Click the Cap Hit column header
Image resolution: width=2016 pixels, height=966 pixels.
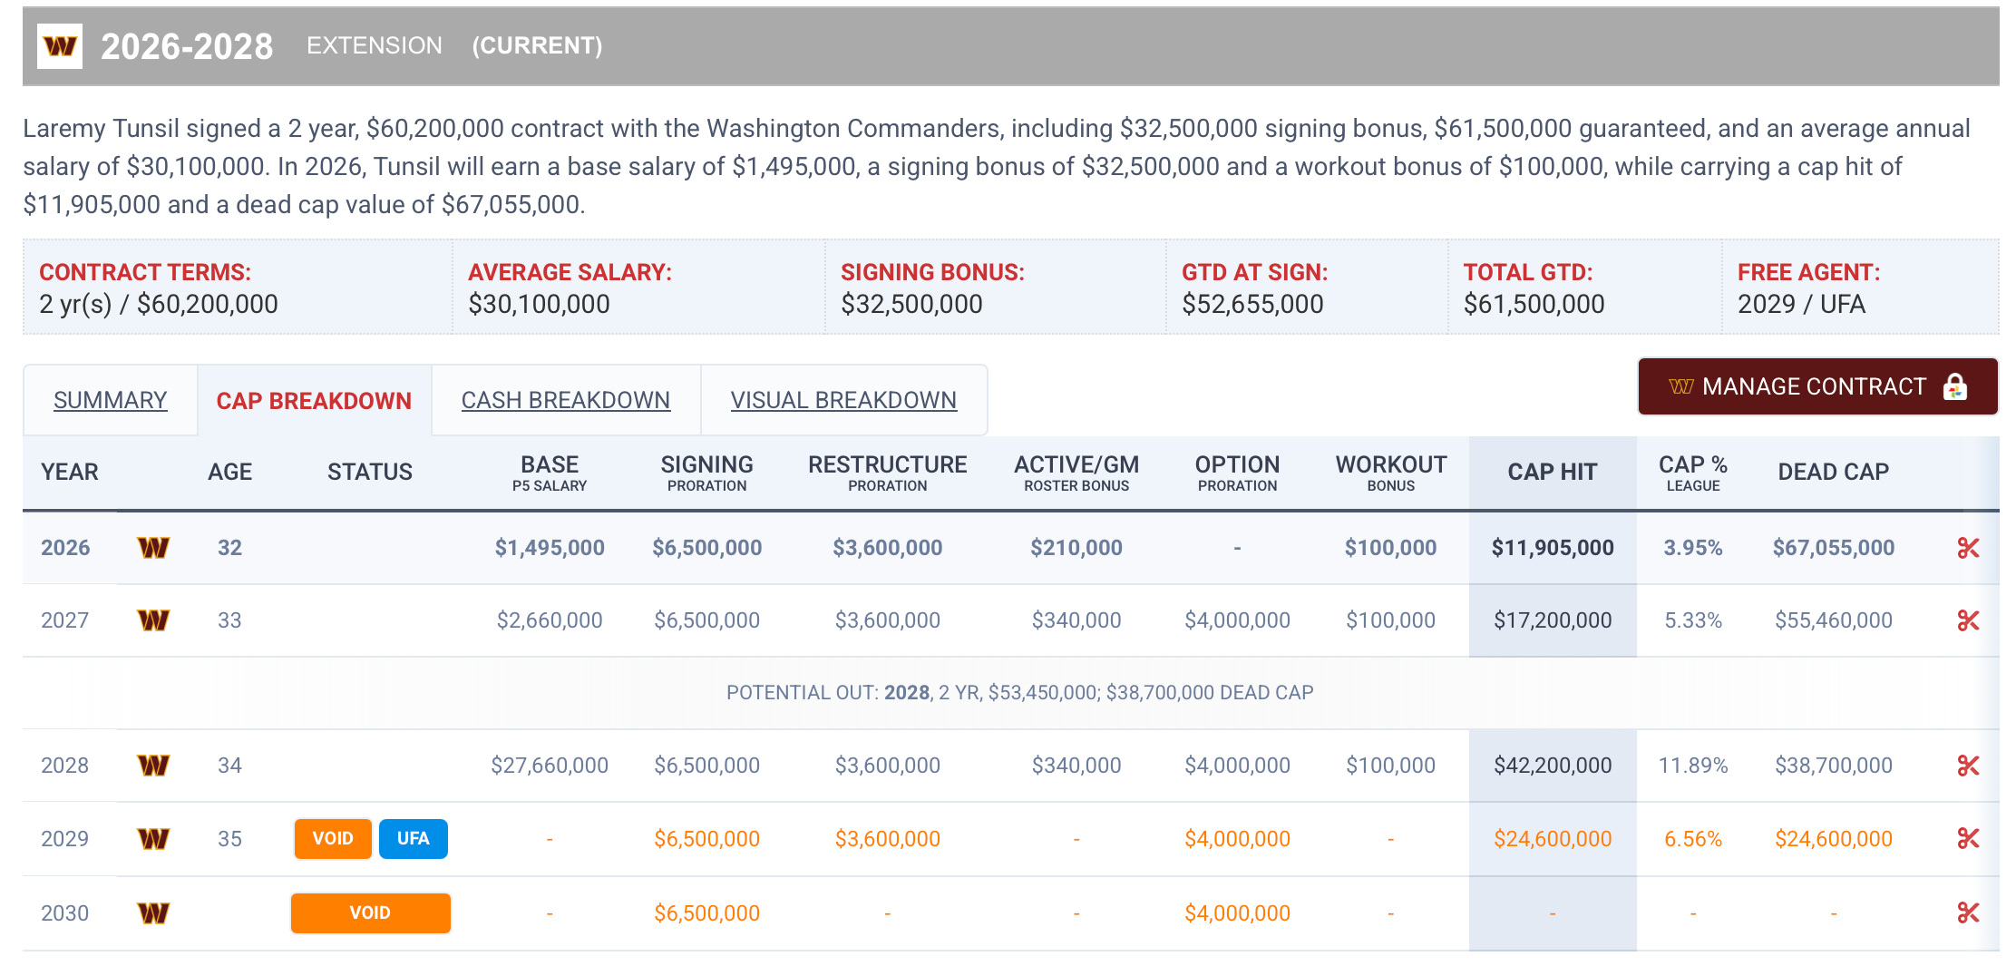coord(1552,472)
